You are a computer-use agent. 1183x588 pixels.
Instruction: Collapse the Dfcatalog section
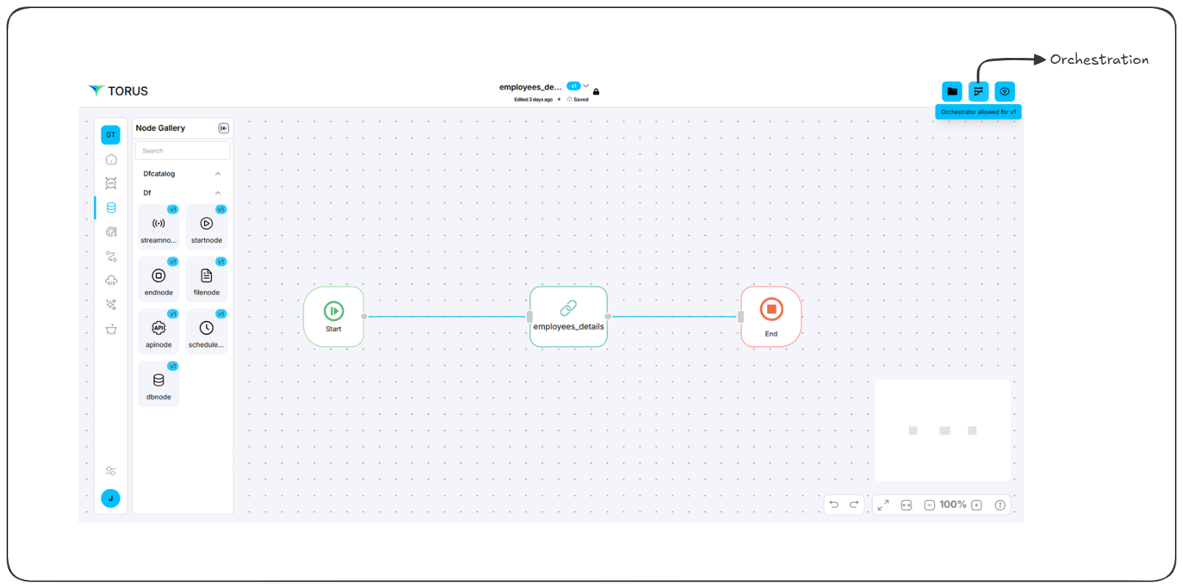point(218,174)
